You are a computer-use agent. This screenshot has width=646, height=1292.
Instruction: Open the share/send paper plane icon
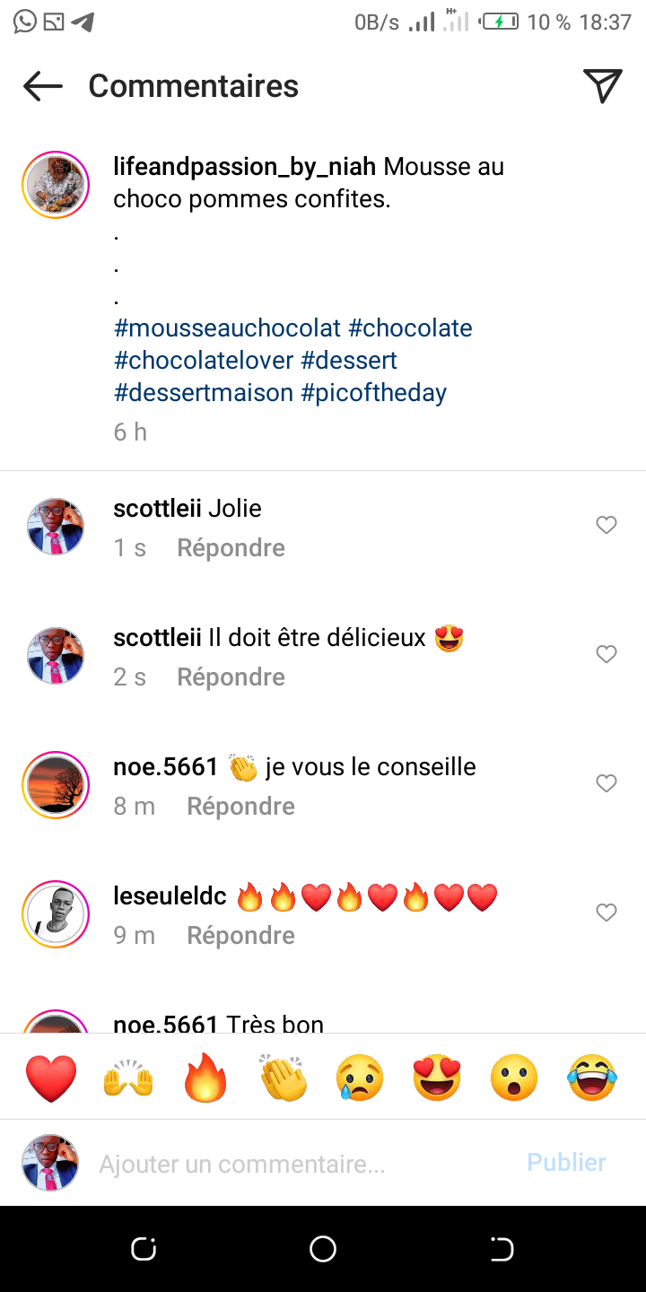point(603,86)
